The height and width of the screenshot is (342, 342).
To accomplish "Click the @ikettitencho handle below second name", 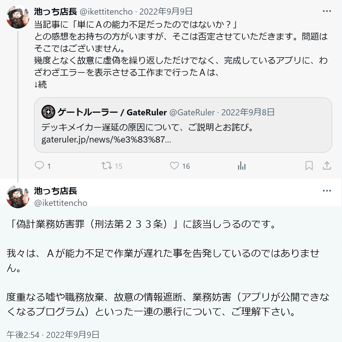I will click(x=61, y=203).
